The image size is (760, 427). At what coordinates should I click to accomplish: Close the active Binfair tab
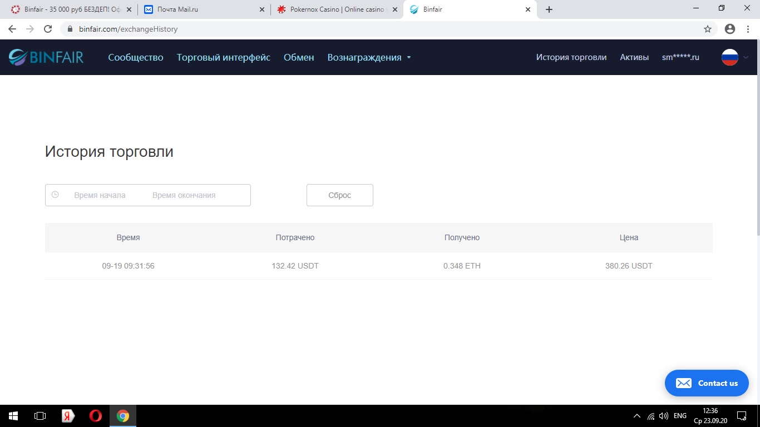(528, 9)
